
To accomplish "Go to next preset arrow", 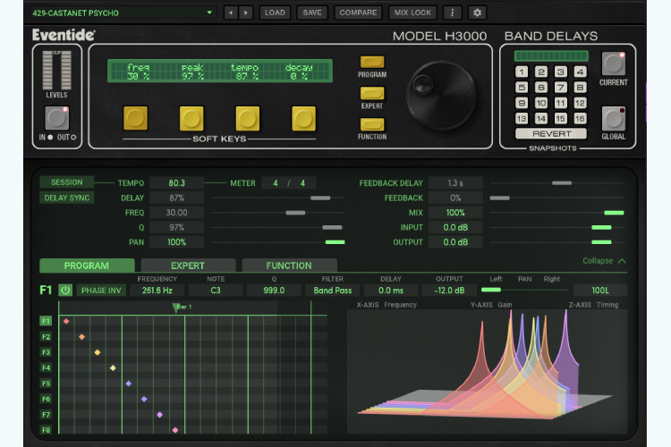I will pyautogui.click(x=246, y=13).
